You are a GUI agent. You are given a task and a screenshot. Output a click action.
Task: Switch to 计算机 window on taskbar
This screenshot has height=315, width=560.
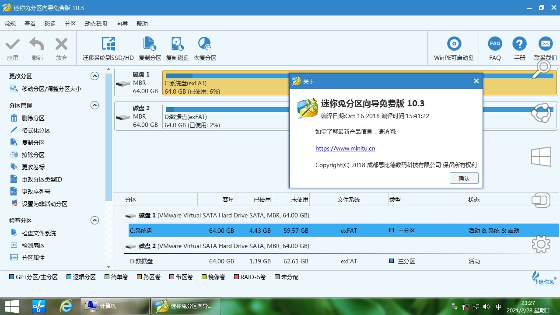point(115,306)
